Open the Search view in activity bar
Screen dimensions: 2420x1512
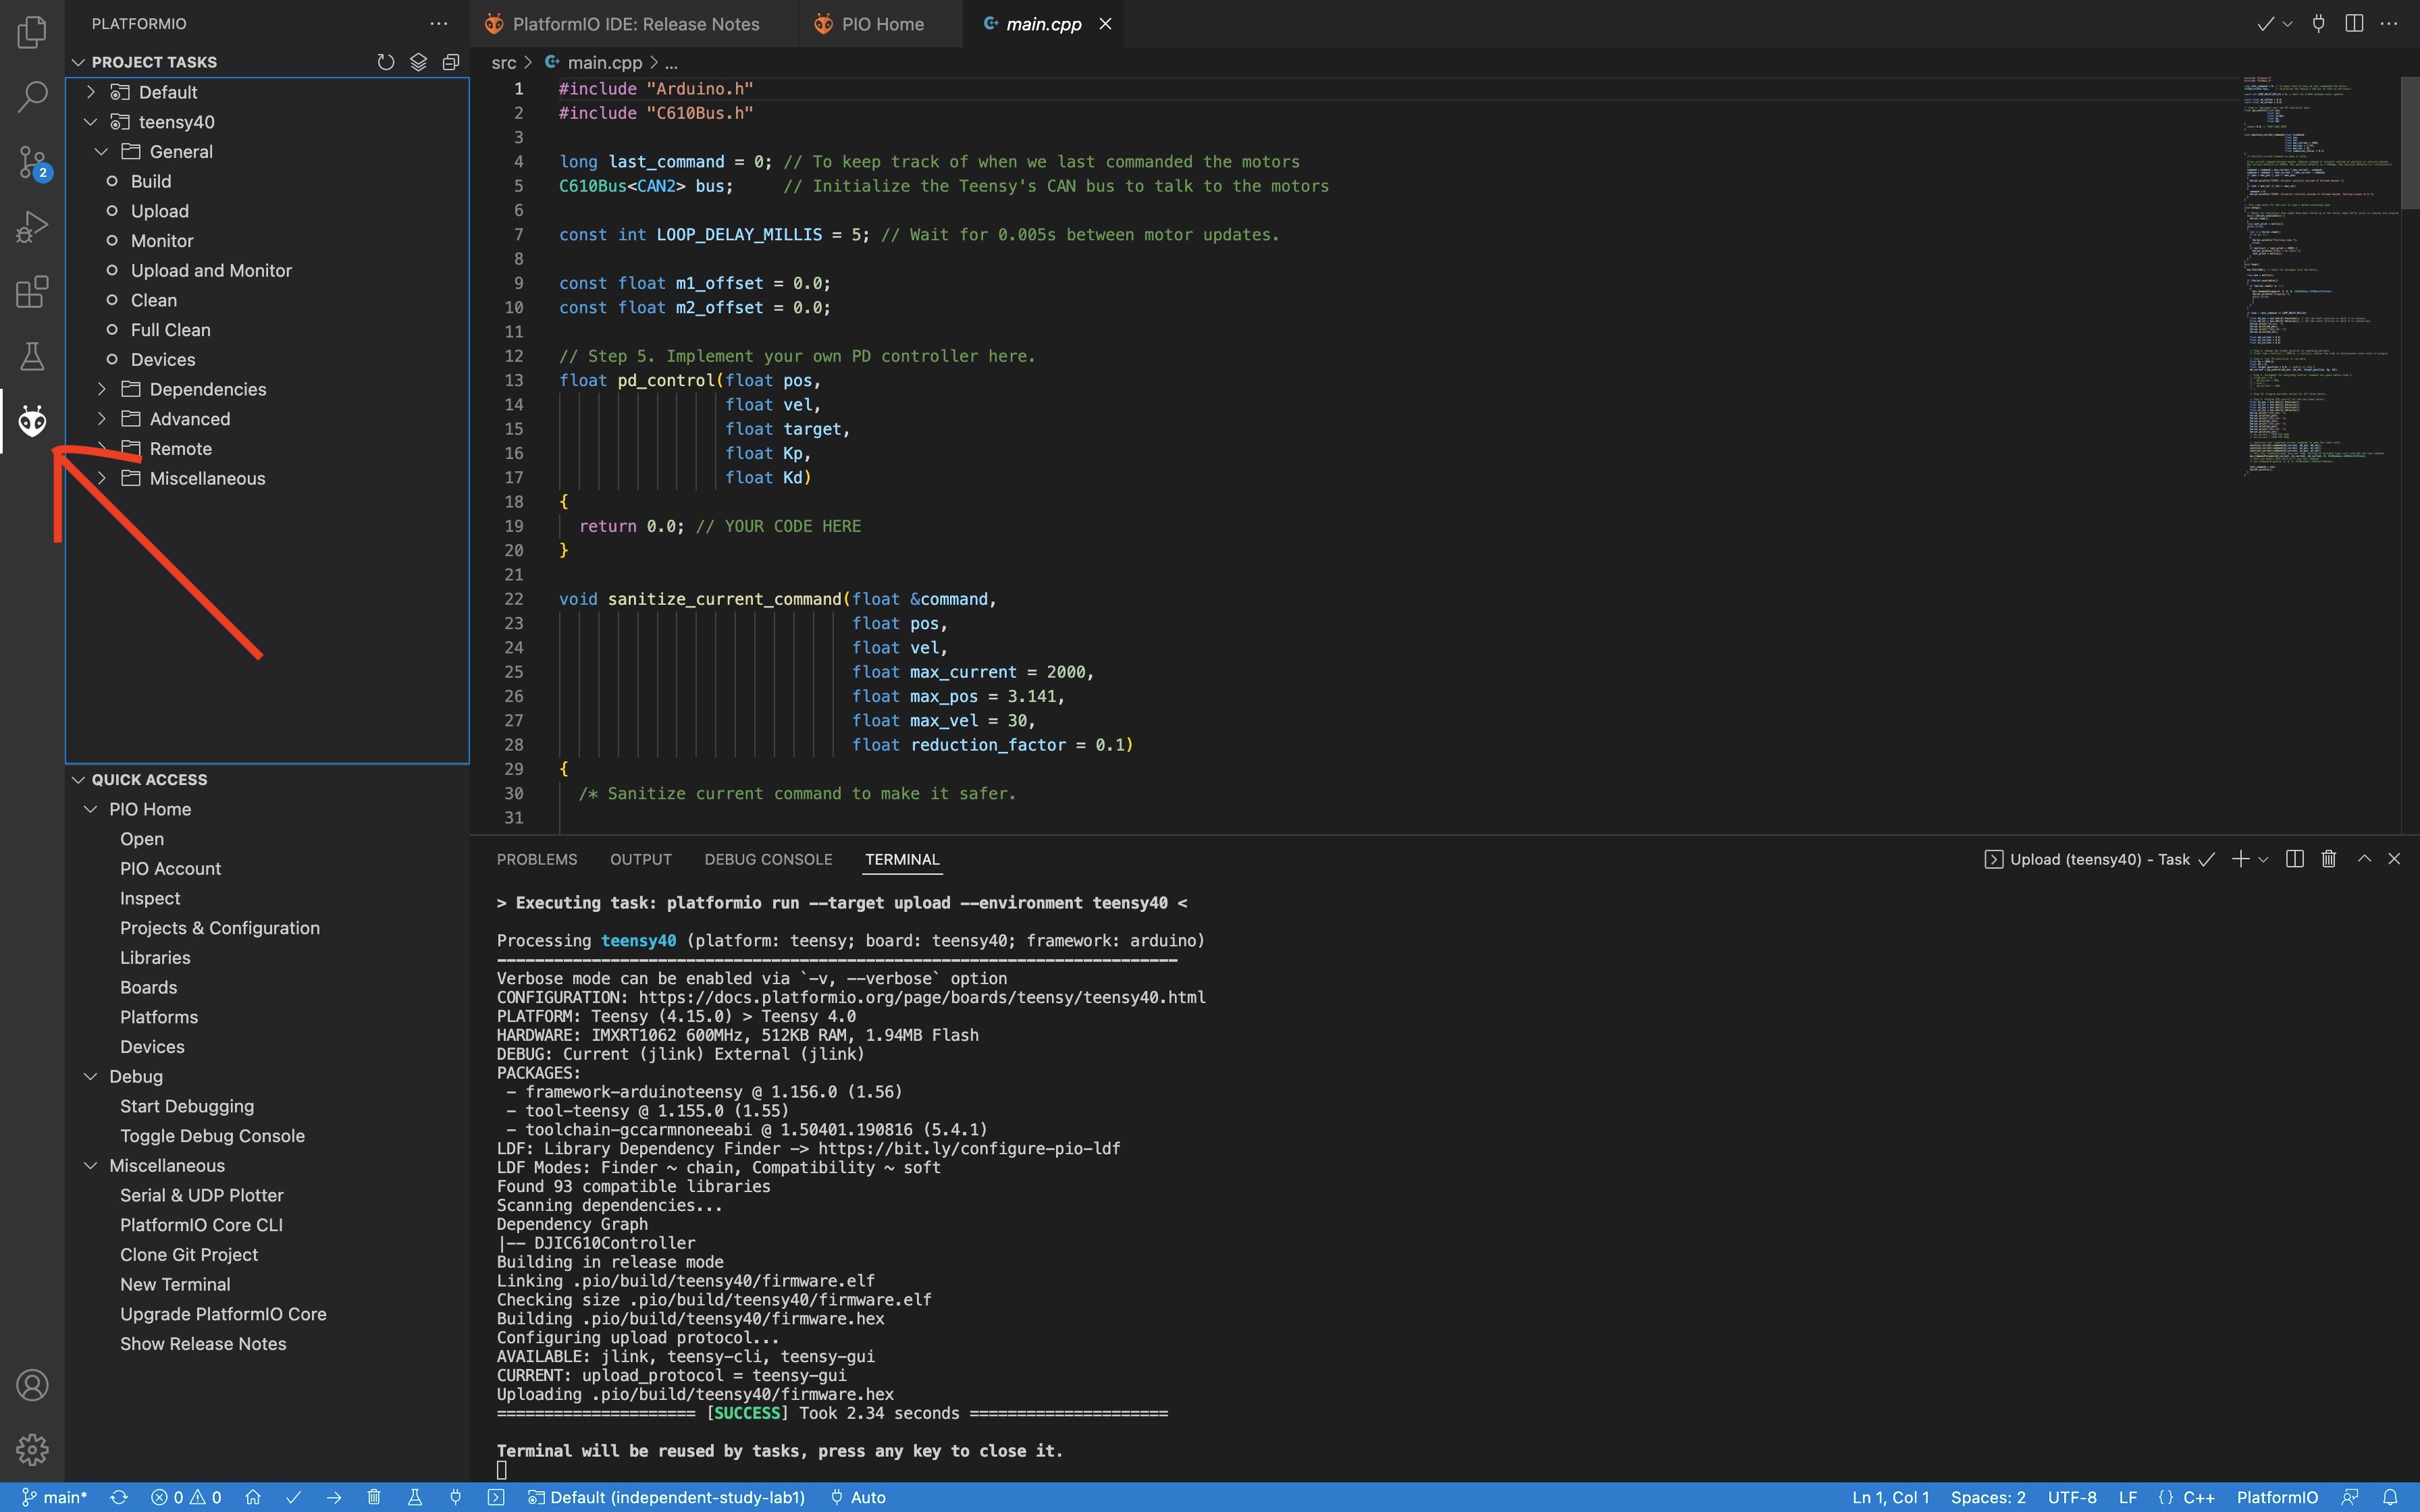point(32,97)
